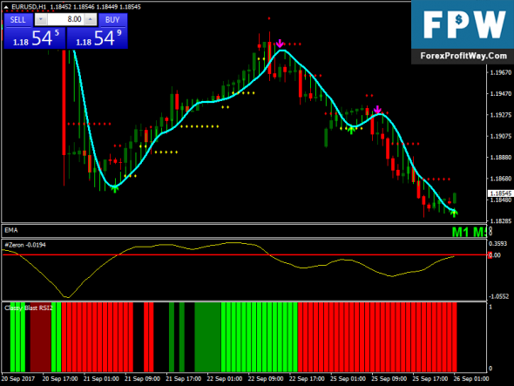Click the 1.18 54 5 sell price tile

35,37
